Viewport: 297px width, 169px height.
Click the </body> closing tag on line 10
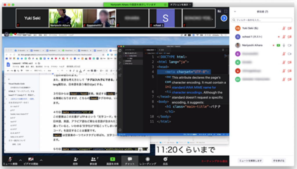click(x=164, y=117)
